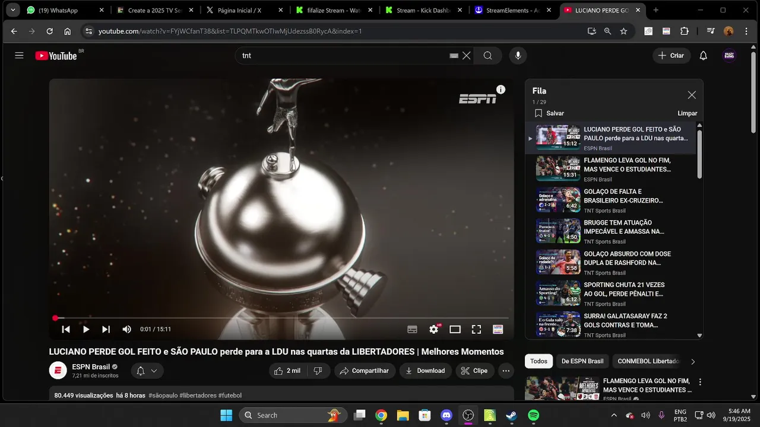Click the Windows taskbar Search box
Image resolution: width=760 pixels, height=427 pixels.
292,415
